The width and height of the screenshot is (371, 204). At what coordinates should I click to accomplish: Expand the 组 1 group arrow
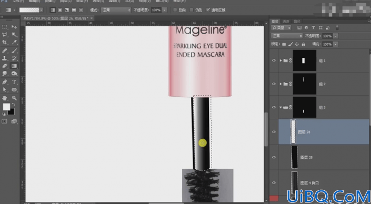[x=280, y=60]
